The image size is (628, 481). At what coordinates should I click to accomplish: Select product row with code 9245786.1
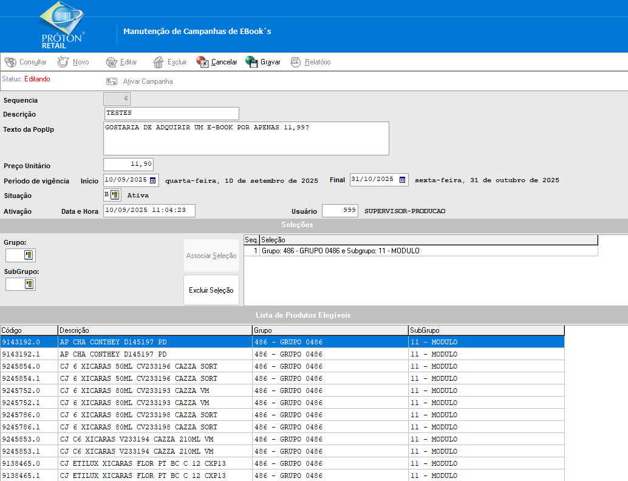(x=282, y=427)
